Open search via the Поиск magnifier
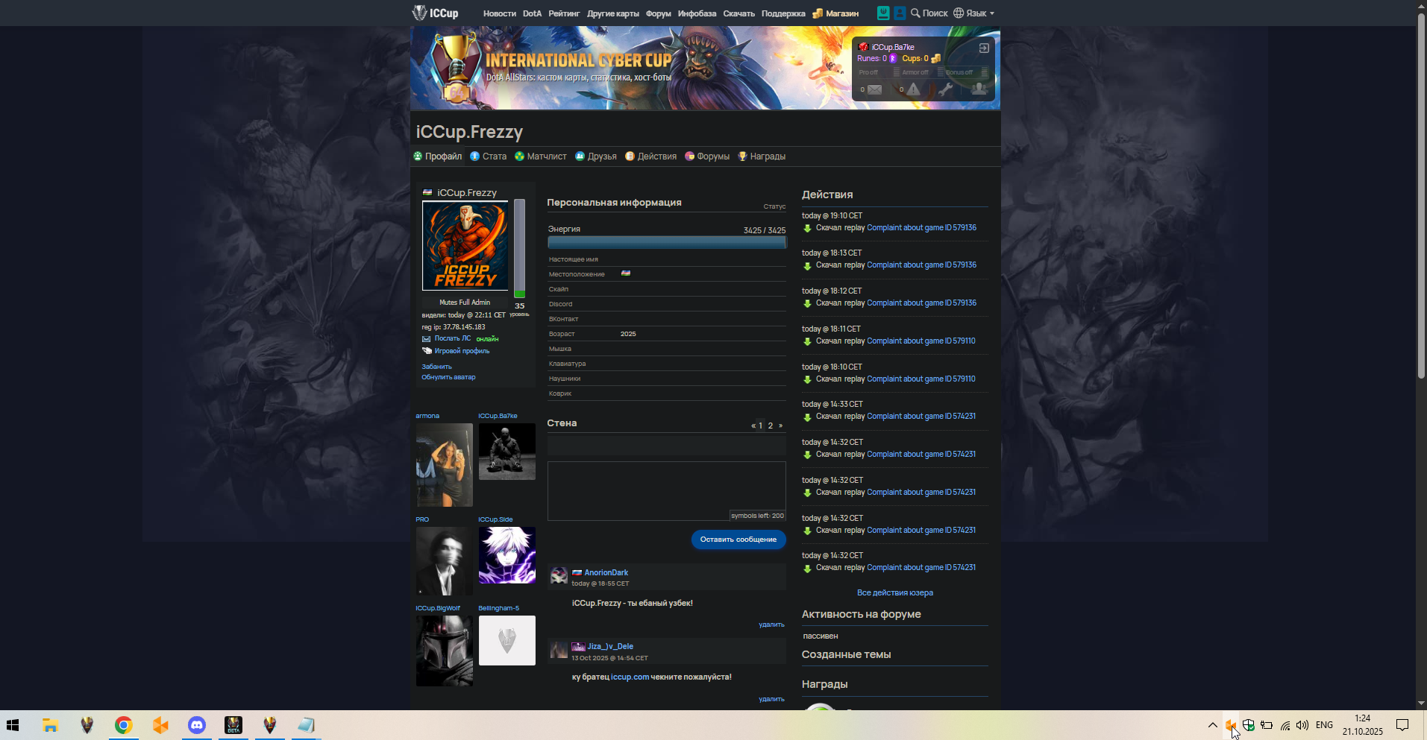Screen dimensions: 1427x740 click(x=929, y=13)
